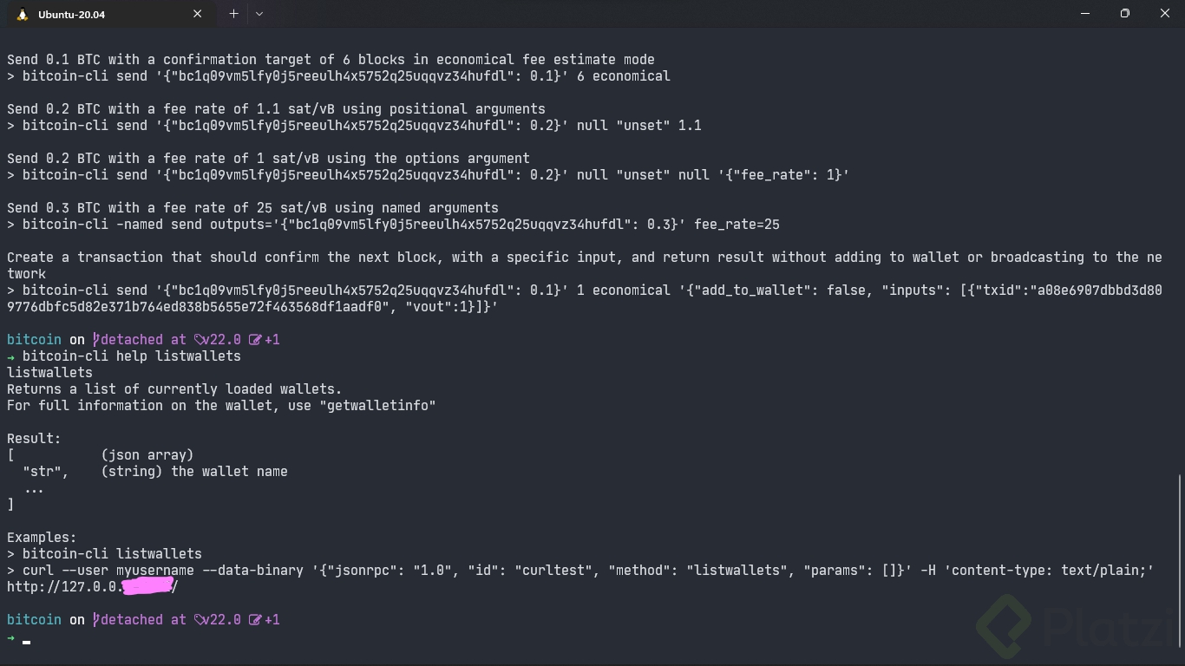Close the terminal window
The image size is (1185, 666).
[x=1165, y=14]
